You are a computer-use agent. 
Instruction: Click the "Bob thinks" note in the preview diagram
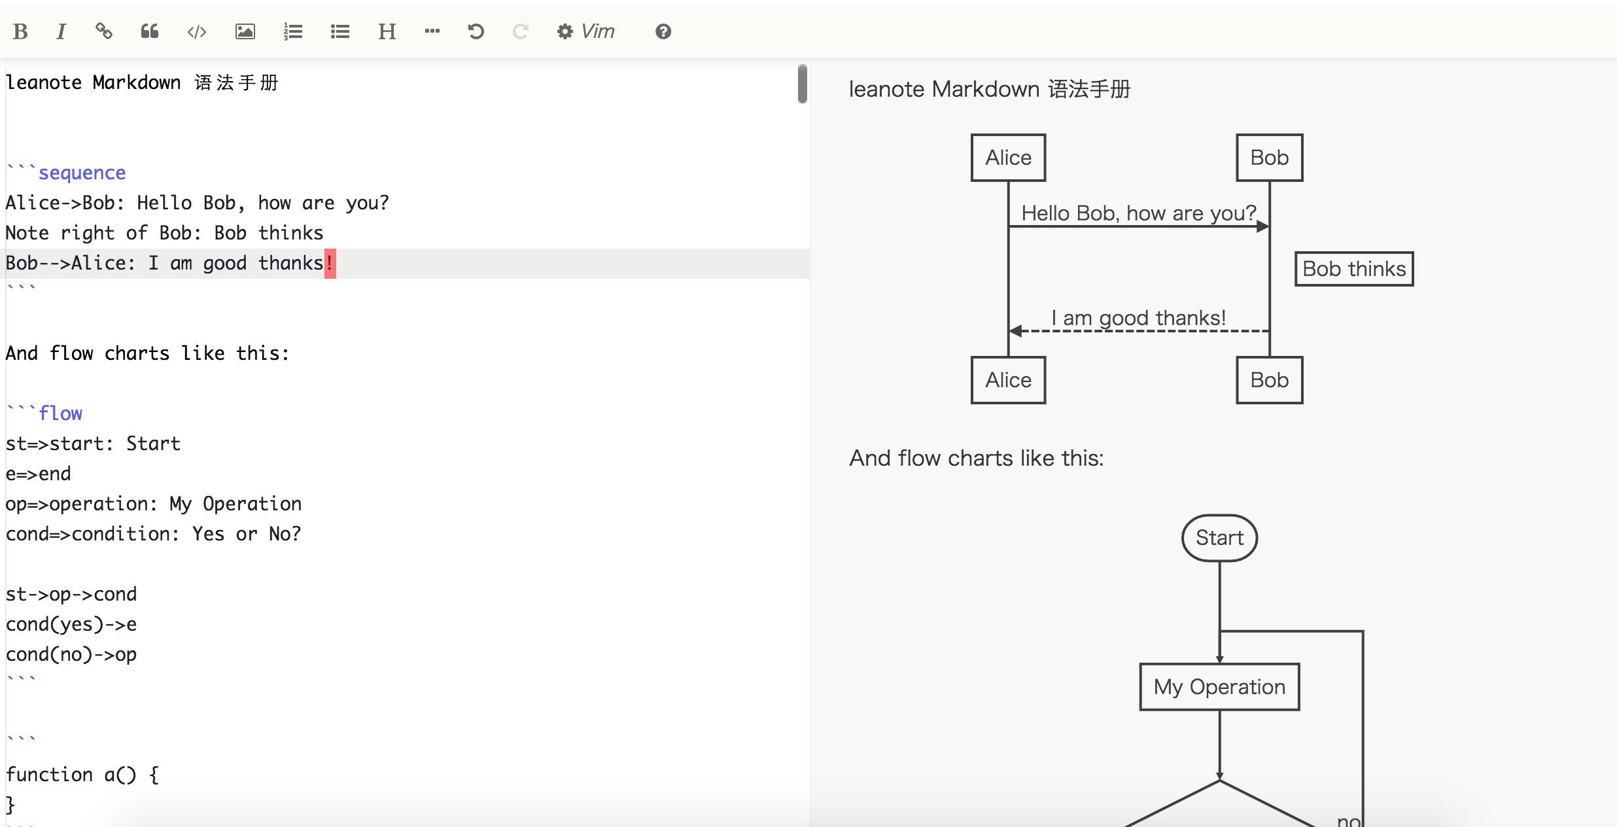[x=1353, y=269]
